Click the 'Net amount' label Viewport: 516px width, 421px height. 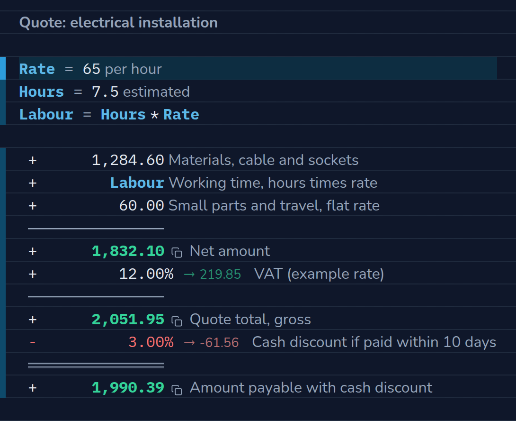[230, 251]
